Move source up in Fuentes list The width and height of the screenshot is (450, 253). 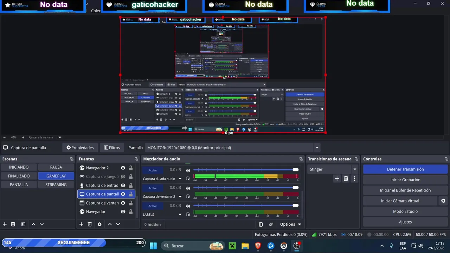pyautogui.click(x=110, y=224)
